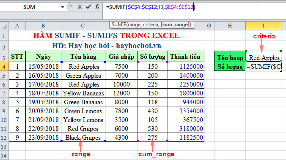Select the 'Số lượng' table header in column E
The width and height of the screenshot is (286, 160).
point(153,57)
